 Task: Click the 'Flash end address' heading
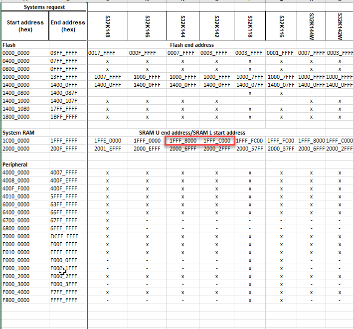192,45
